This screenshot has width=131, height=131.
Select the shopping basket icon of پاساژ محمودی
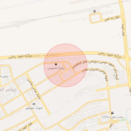coord(56,64)
